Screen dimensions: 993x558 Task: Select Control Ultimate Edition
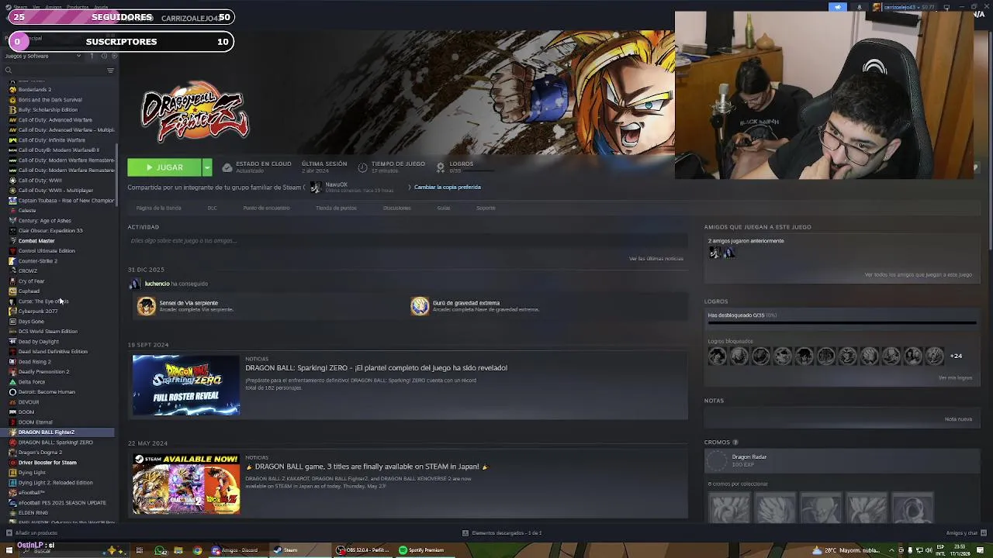point(47,251)
